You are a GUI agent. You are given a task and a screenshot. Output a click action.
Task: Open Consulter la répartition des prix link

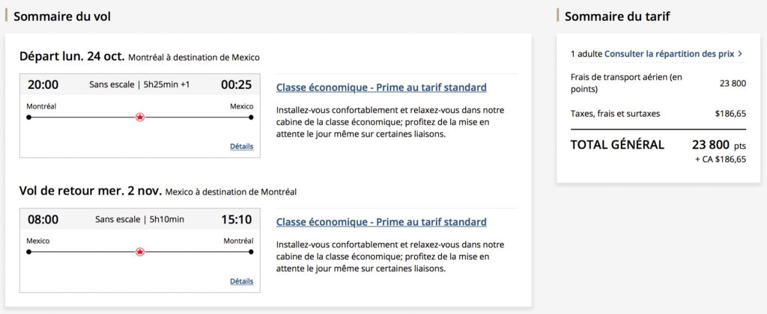point(669,54)
